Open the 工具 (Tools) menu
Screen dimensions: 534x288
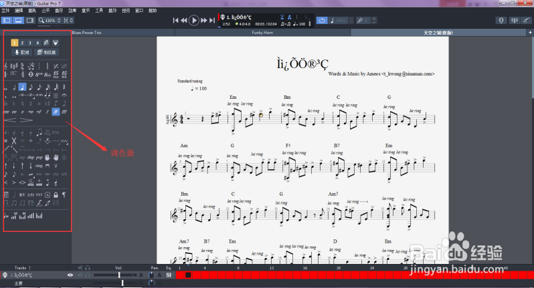tap(99, 11)
